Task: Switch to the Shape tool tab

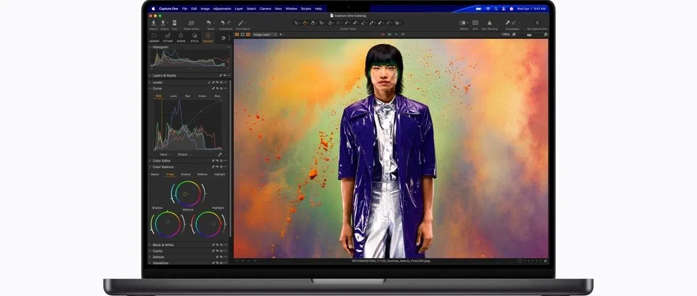Action: coord(181,37)
